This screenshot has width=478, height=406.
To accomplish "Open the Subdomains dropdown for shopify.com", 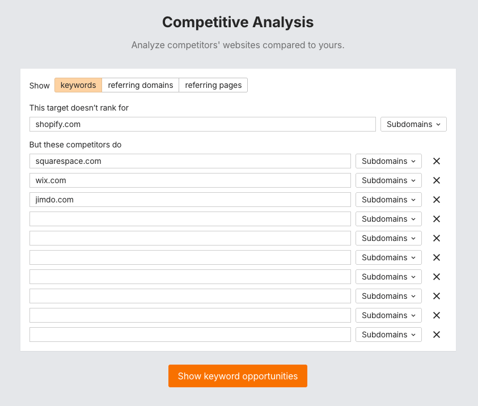I will [413, 124].
